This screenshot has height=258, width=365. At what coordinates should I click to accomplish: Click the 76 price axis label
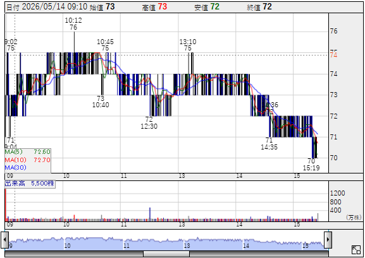coord(334,31)
